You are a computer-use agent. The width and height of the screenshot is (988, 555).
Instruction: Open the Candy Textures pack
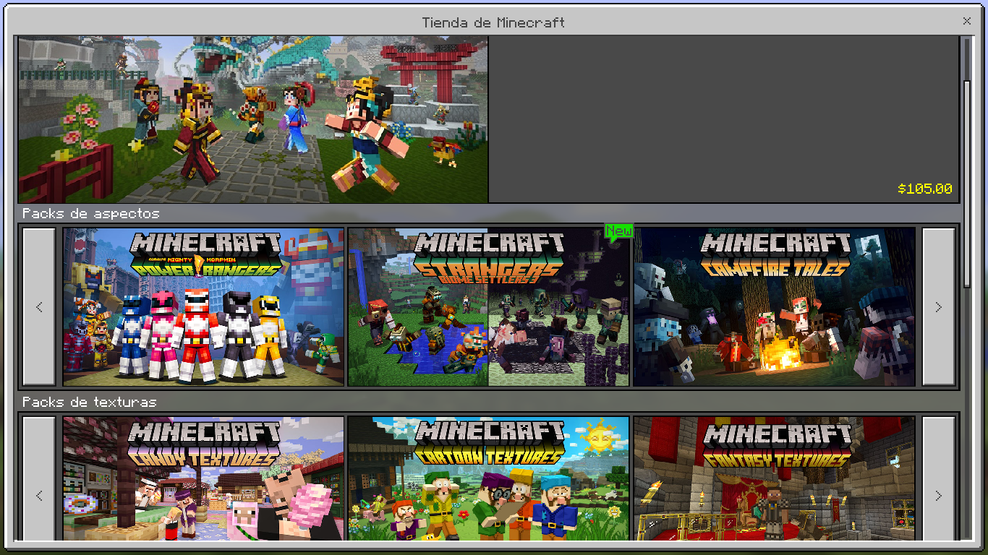(203, 478)
